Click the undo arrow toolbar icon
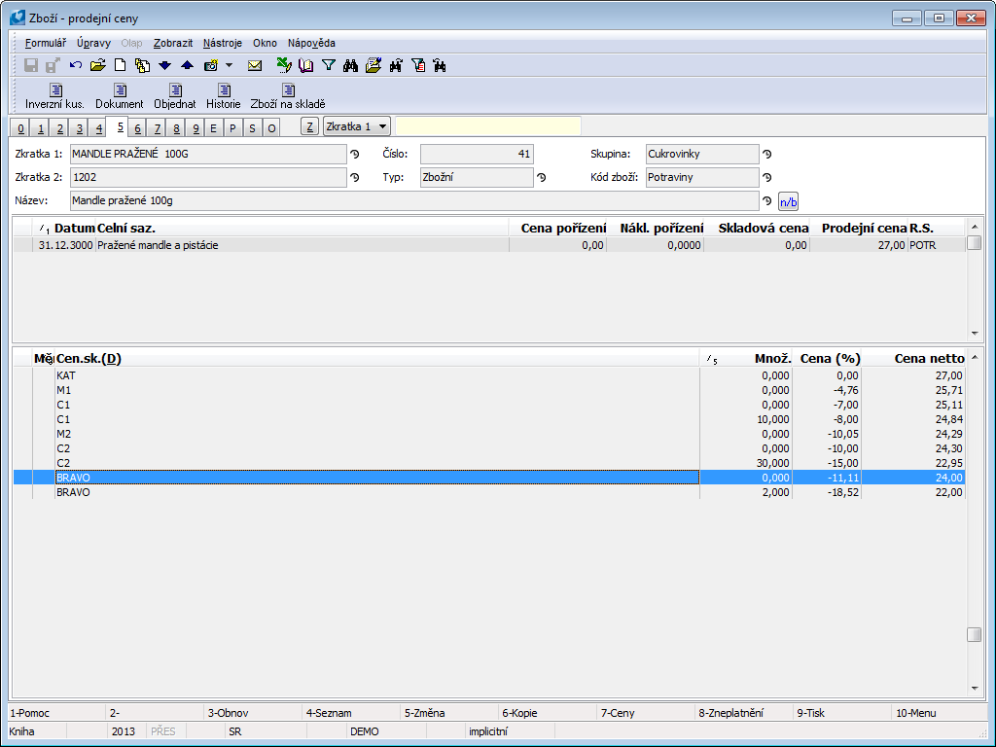 [x=76, y=66]
